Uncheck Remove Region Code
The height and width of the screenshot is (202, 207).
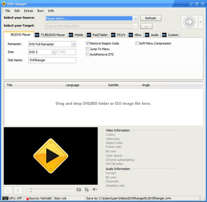pos(88,43)
